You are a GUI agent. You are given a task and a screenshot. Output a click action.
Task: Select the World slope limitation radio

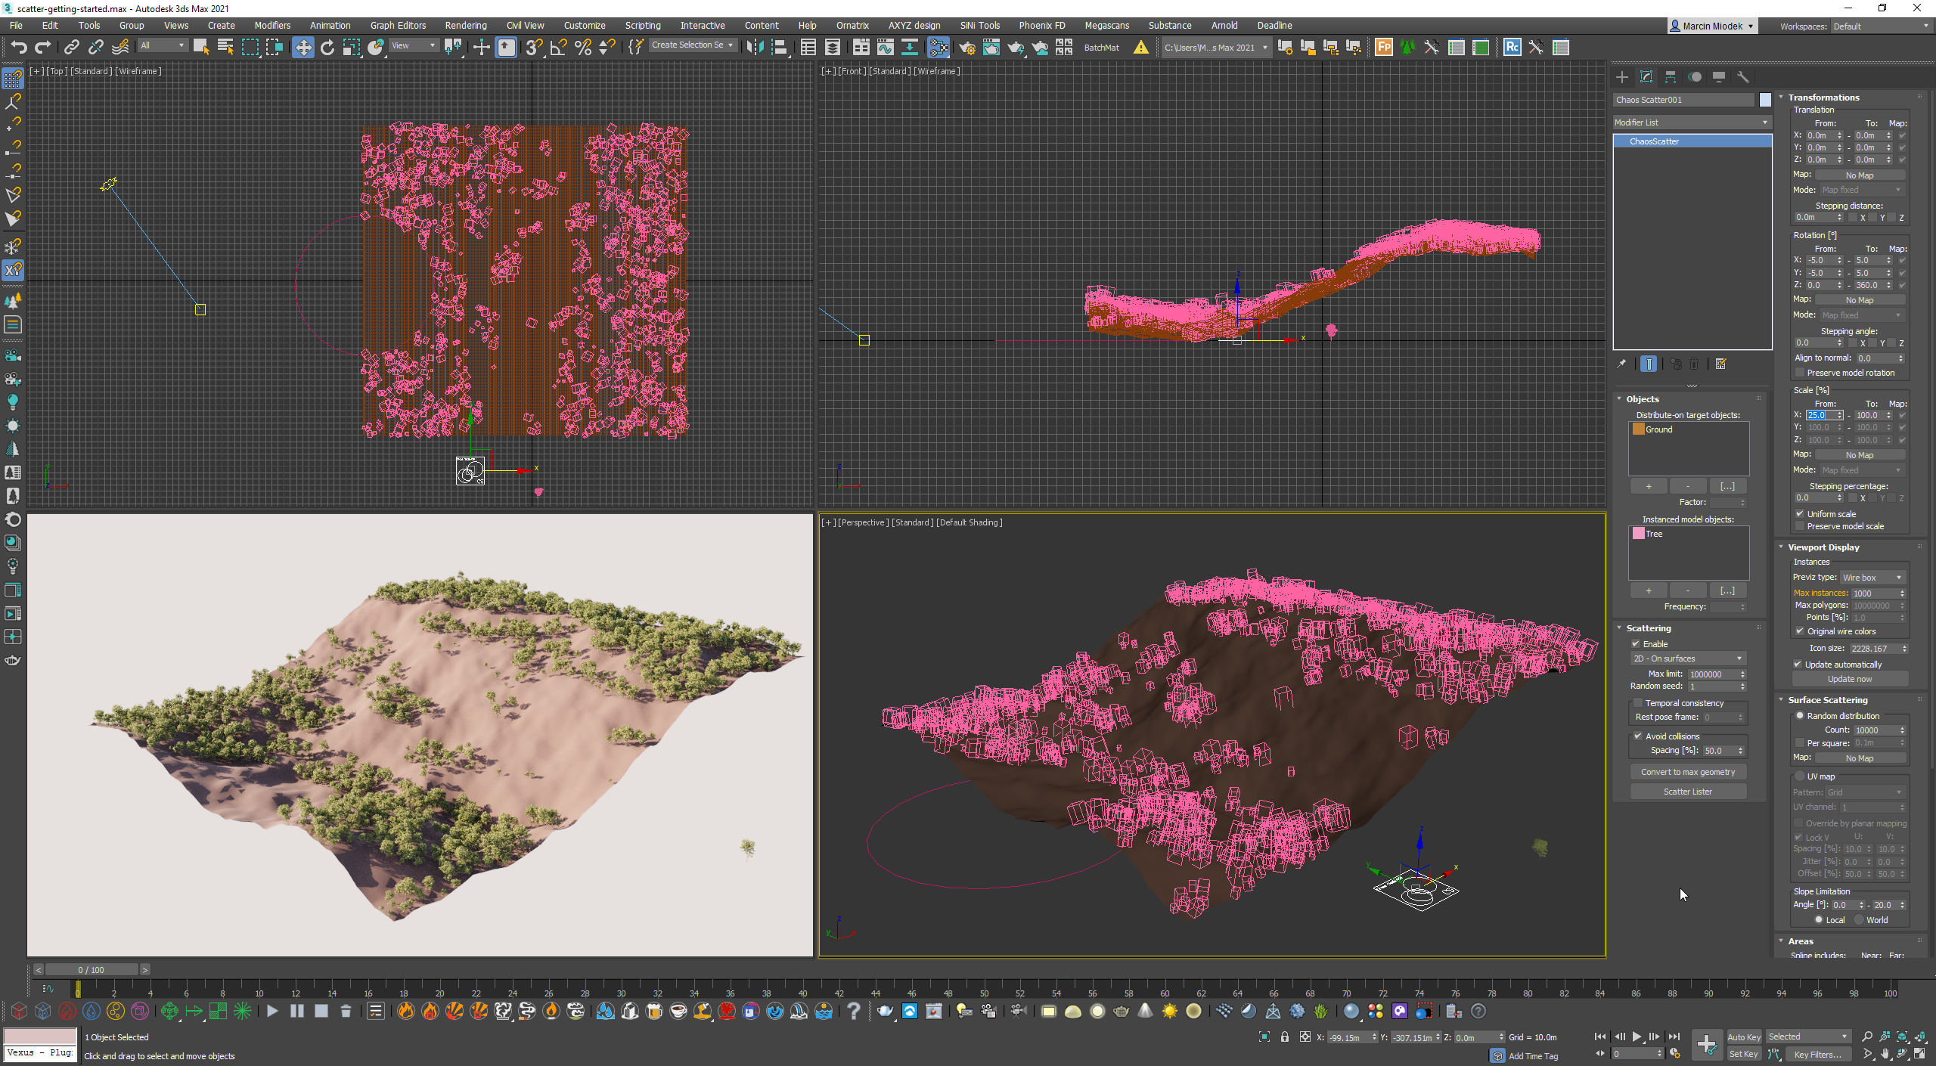pyautogui.click(x=1859, y=920)
